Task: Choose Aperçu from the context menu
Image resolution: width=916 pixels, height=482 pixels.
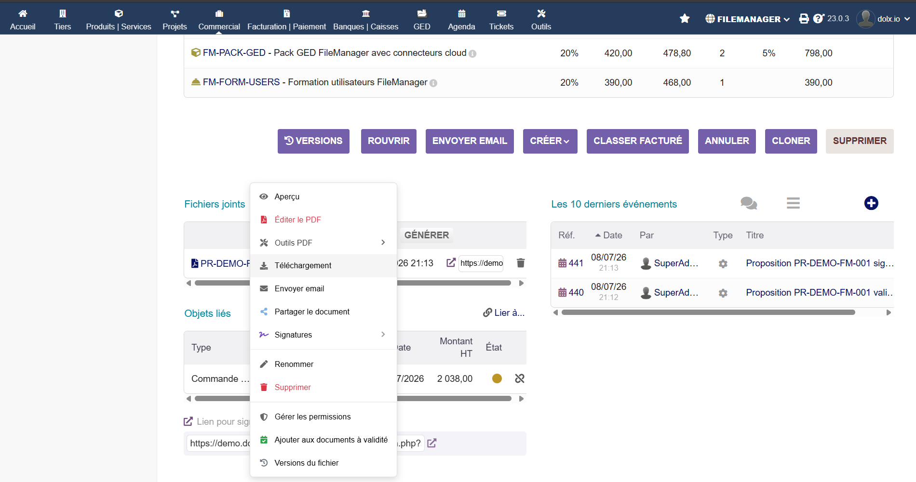Action: coord(323,196)
